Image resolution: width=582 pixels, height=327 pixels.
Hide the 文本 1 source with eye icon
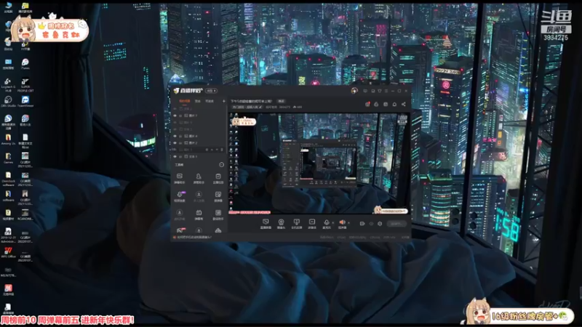coord(175,156)
